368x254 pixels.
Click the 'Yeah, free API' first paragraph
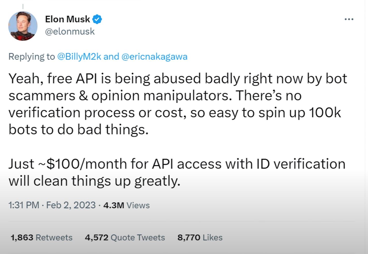[178, 104]
